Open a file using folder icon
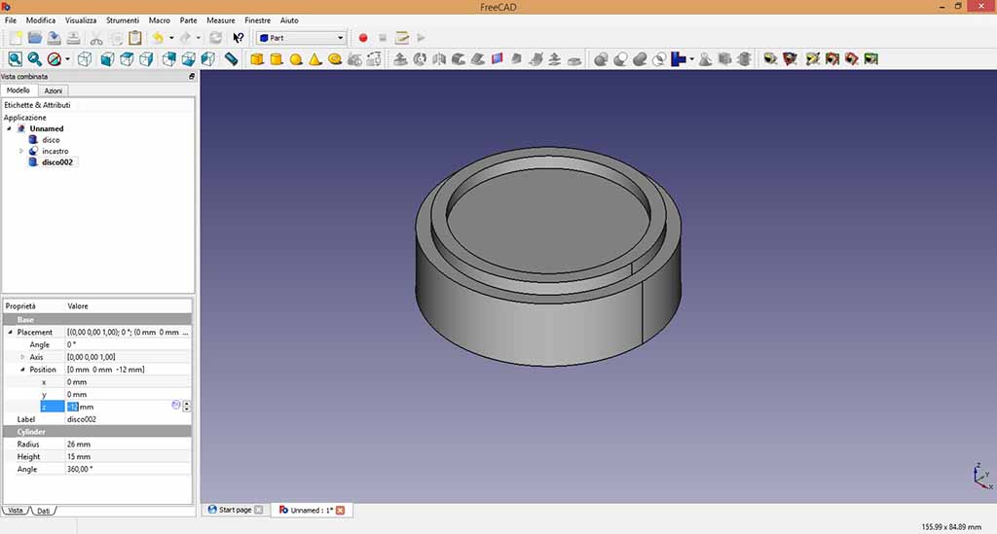The height and width of the screenshot is (534, 997). coord(35,38)
